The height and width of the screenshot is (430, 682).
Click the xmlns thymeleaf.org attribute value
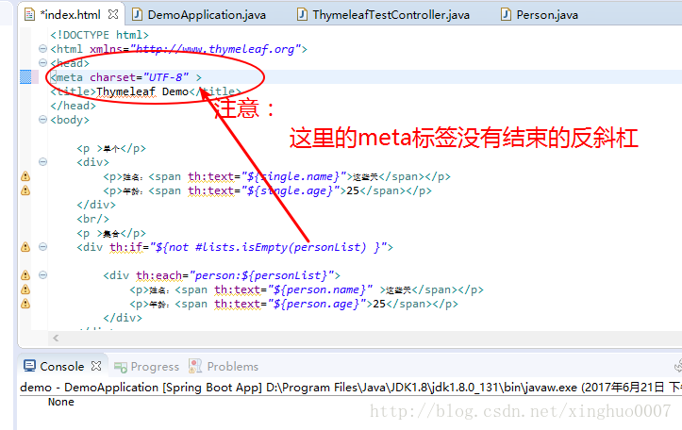(216, 49)
